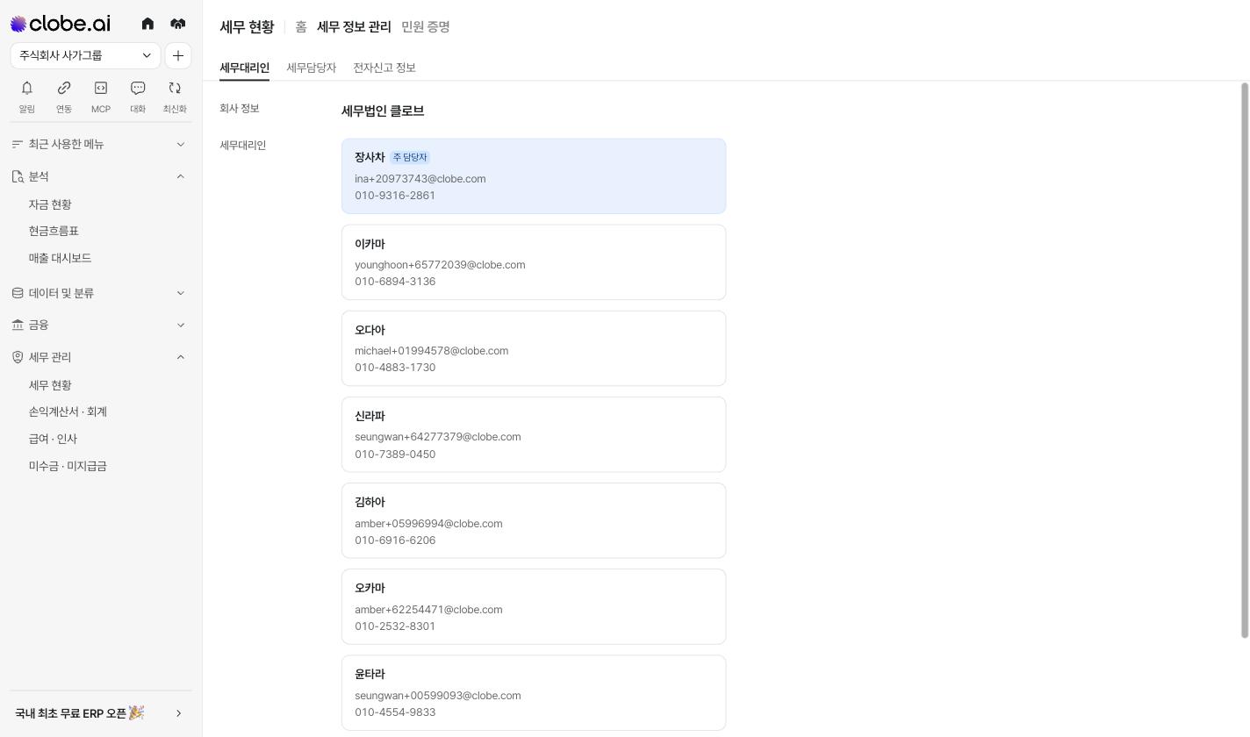Switch to 민원 증명 top tab
This screenshot has height=737, width=1250.
tap(426, 27)
